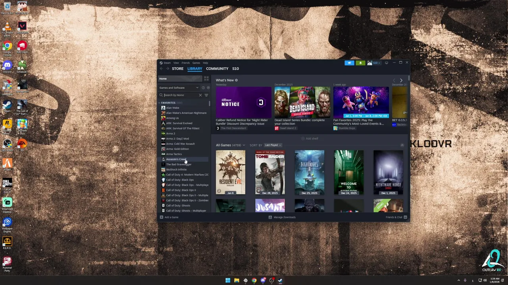Open advanced filter options next to search
The height and width of the screenshot is (285, 508).
206,95
